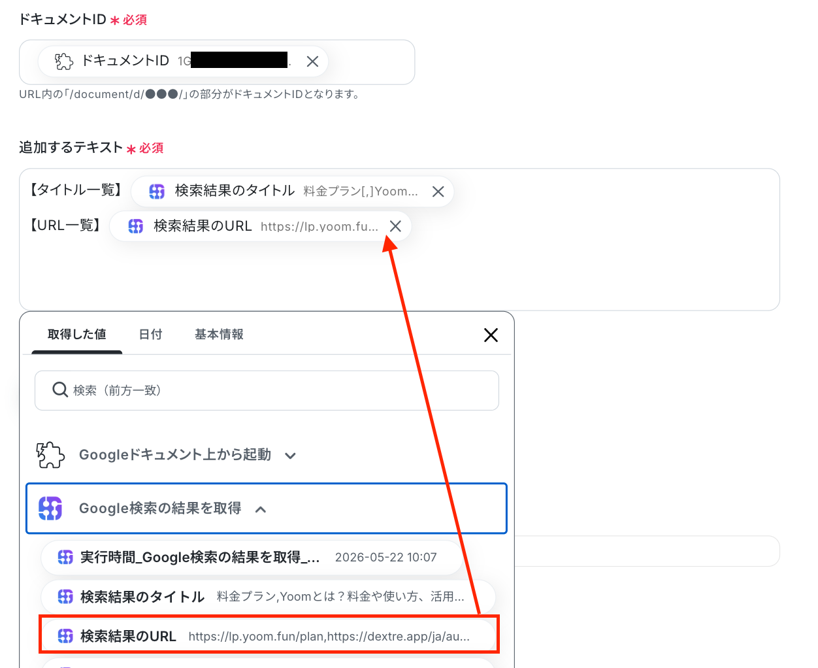The width and height of the screenshot is (818, 668).
Task: Select 実行時間_Google検索の結果を取得 value row
Action: pyautogui.click(x=252, y=558)
